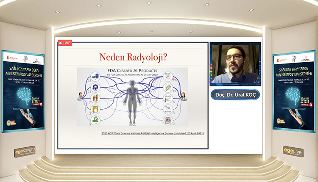Click the egeLive logo sign
Viewport: 318px width, 182px height.
coord(293,151)
